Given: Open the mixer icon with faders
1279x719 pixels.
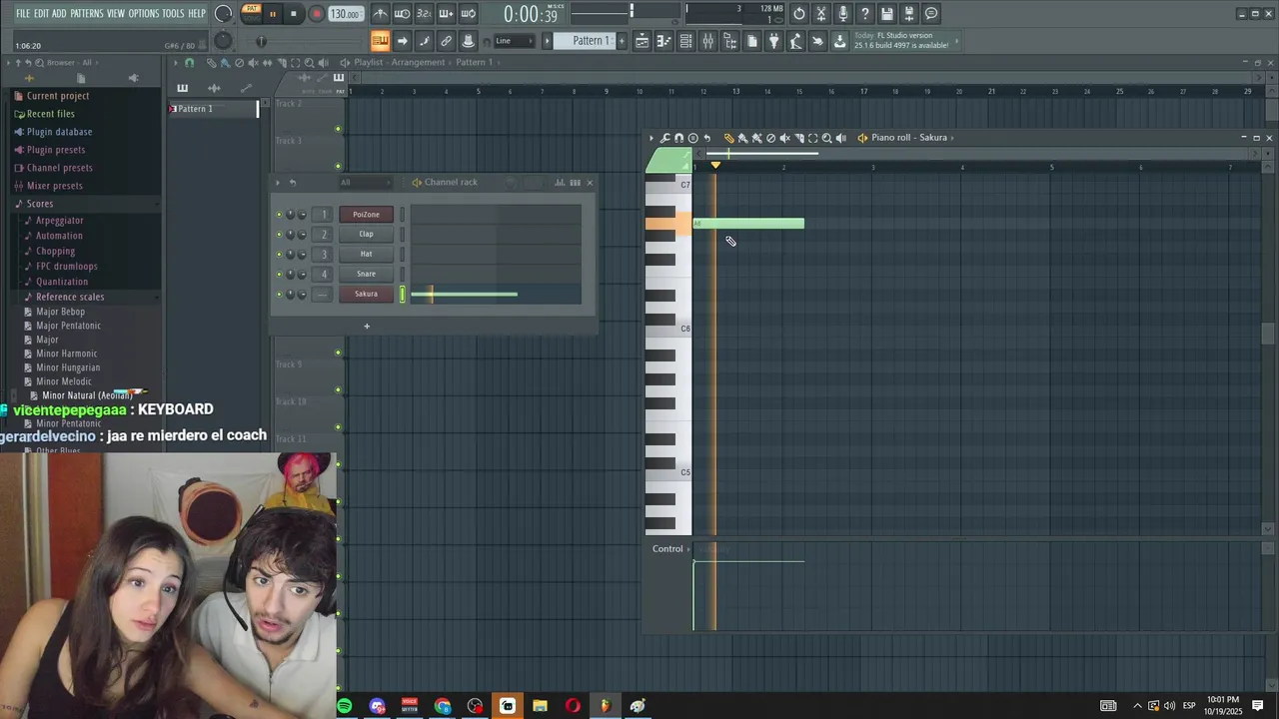Looking at the screenshot, I should (x=707, y=41).
